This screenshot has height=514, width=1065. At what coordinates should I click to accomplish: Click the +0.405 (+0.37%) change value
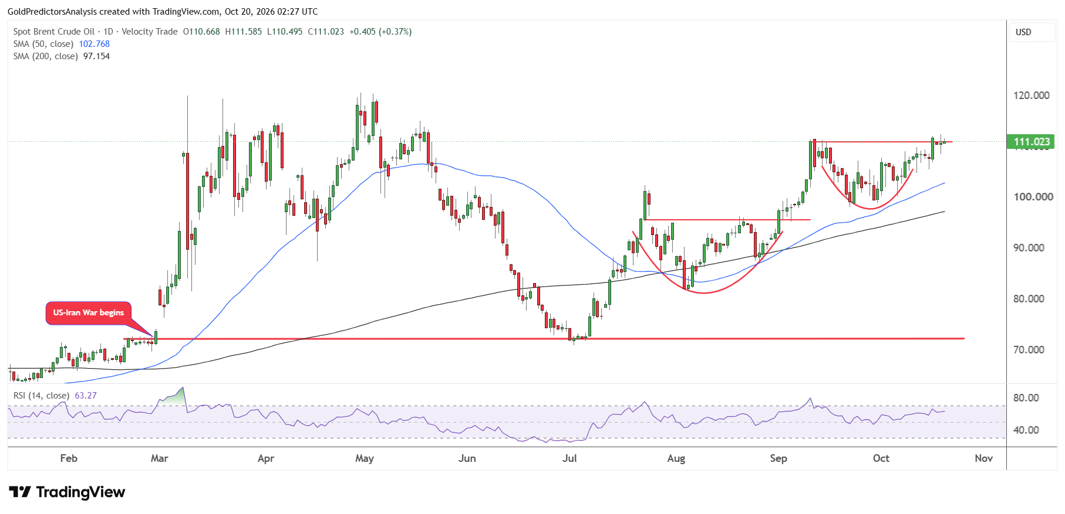click(380, 32)
